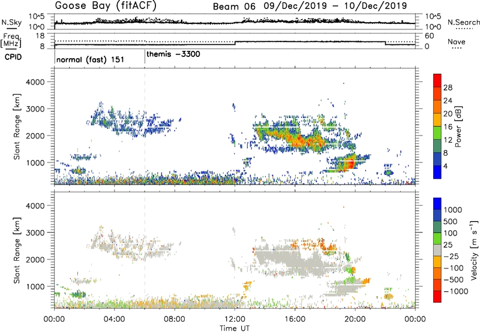Pick dark green power segment between 8 and 12

437,146
